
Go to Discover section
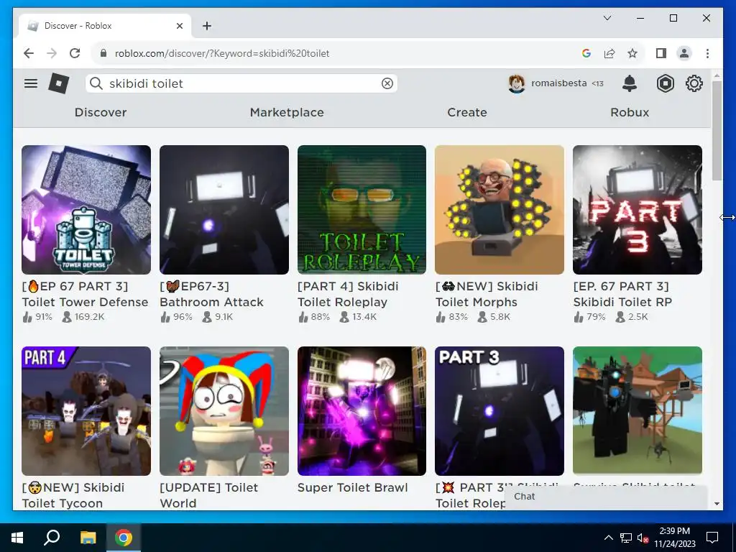[x=101, y=112]
